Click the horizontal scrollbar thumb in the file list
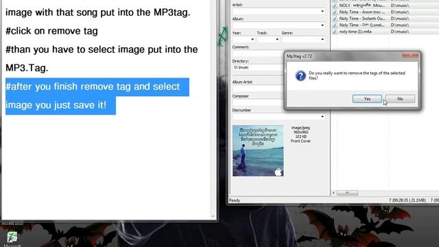 click(347, 193)
